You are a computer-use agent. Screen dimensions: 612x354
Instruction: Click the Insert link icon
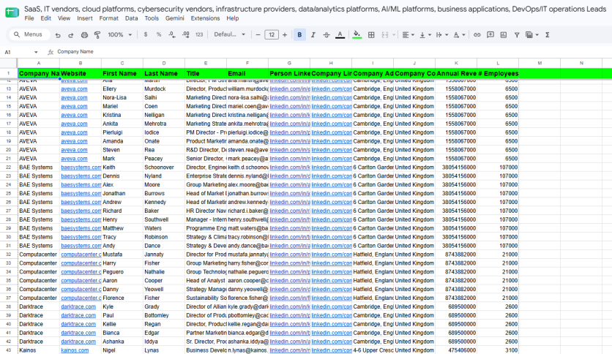click(x=477, y=34)
